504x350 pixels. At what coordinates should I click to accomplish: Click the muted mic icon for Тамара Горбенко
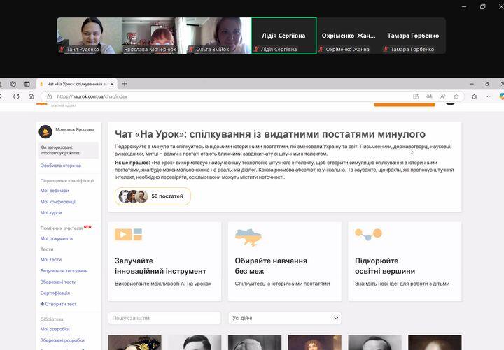386,49
